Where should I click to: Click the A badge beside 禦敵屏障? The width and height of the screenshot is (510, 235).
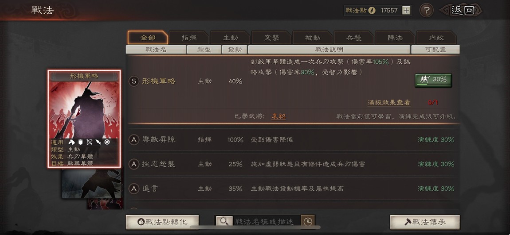(133, 139)
